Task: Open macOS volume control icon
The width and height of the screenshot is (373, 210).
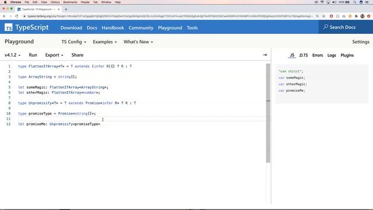Action: pos(334,2)
